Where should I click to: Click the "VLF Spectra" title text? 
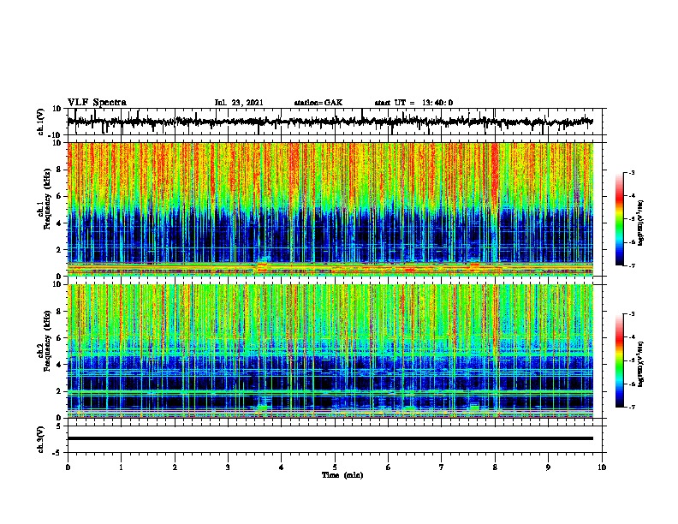click(x=97, y=103)
